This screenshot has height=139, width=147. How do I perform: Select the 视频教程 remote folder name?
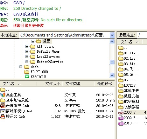[x=131, y=107]
